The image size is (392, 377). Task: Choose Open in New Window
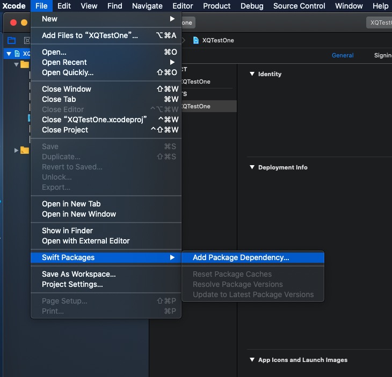(106, 214)
